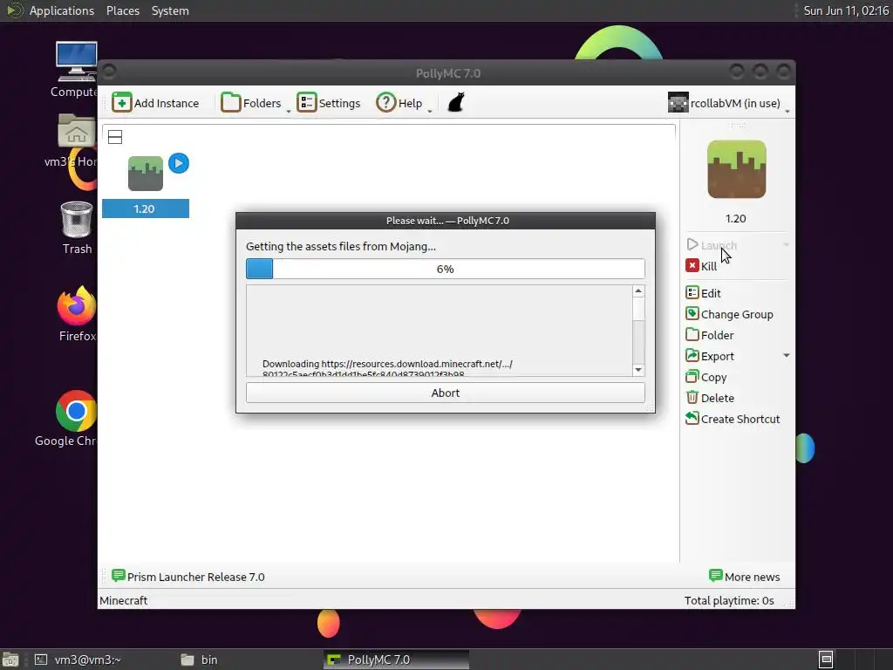Click the clock in the top panel
893x670 pixels.
[846, 10]
